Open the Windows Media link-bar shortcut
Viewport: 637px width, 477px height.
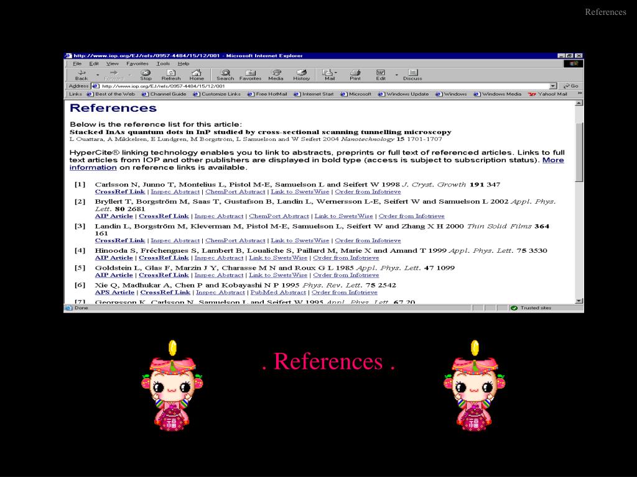[x=497, y=94]
